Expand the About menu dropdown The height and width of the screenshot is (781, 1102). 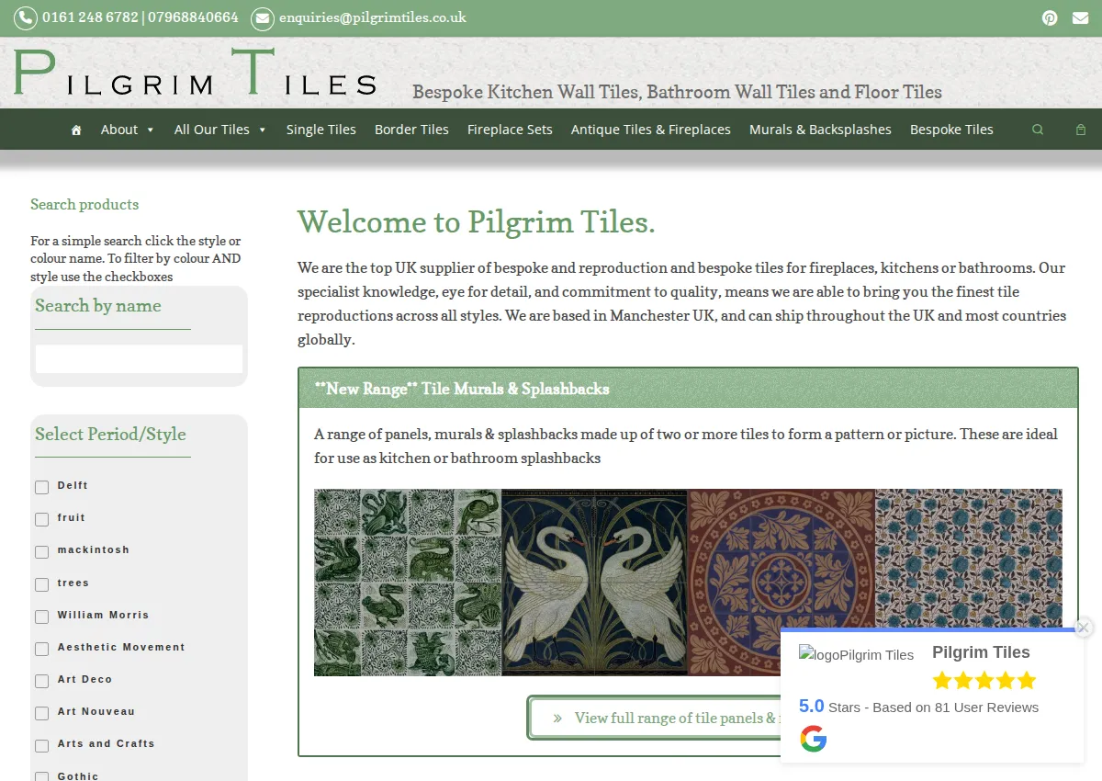pos(128,130)
